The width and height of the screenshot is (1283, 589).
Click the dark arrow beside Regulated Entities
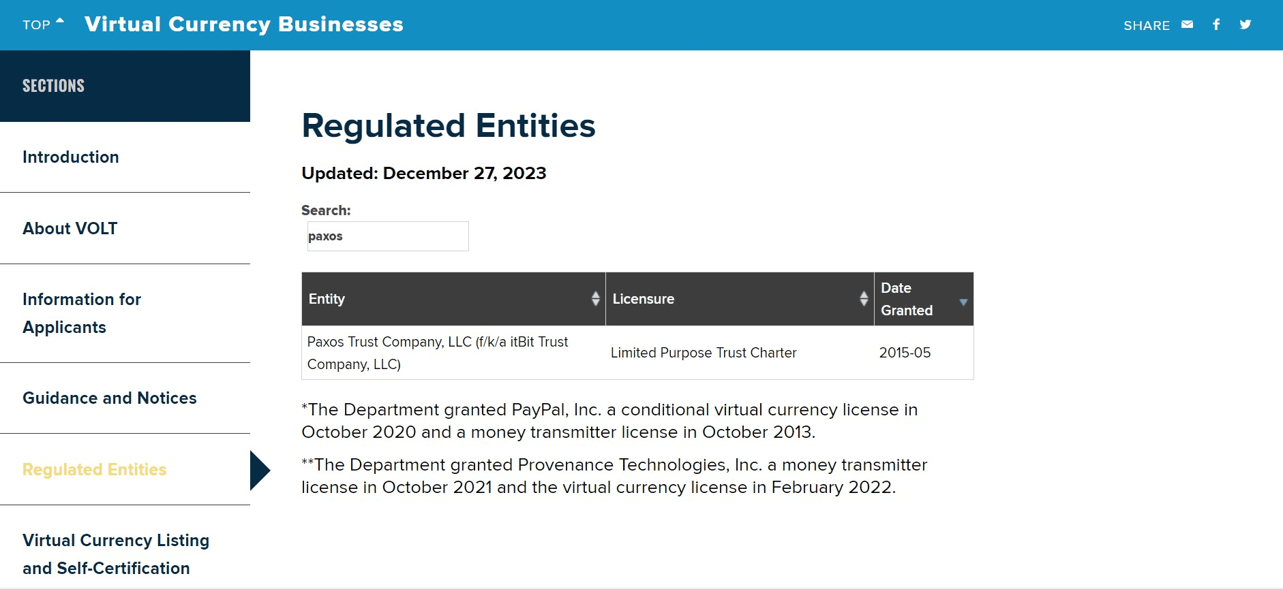[259, 471]
